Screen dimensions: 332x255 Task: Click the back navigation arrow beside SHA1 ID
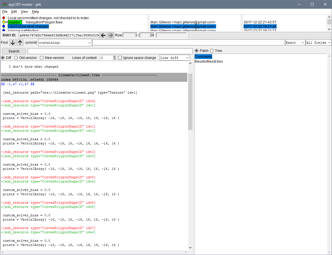[x=103, y=35]
